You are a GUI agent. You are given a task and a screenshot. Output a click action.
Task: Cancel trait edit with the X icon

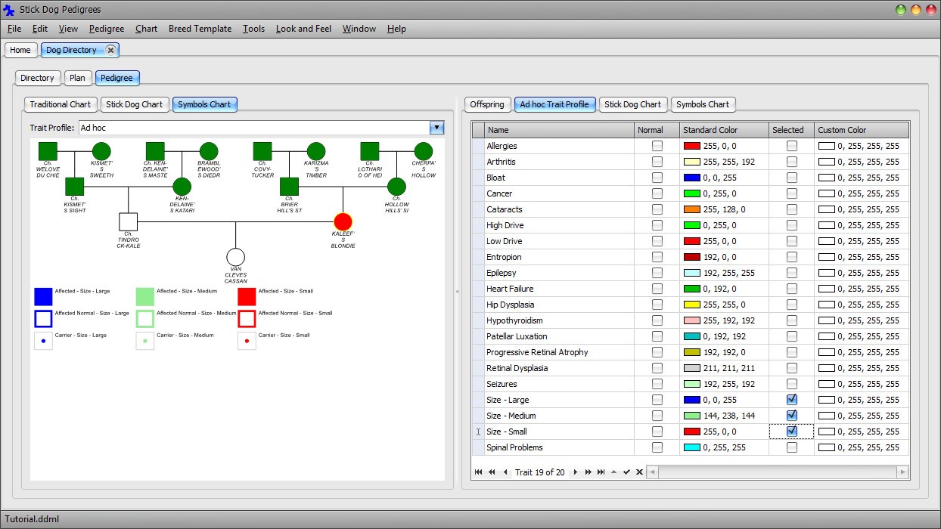639,472
